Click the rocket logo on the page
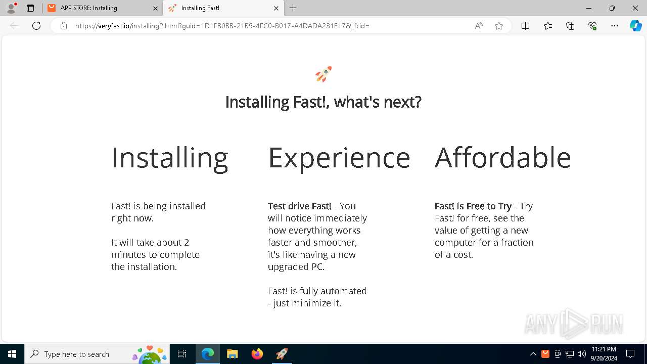This screenshot has width=647, height=364. (323, 74)
